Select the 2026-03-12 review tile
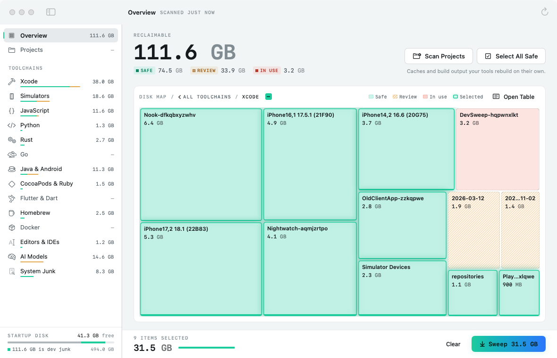The image size is (557, 358). tap(474, 230)
